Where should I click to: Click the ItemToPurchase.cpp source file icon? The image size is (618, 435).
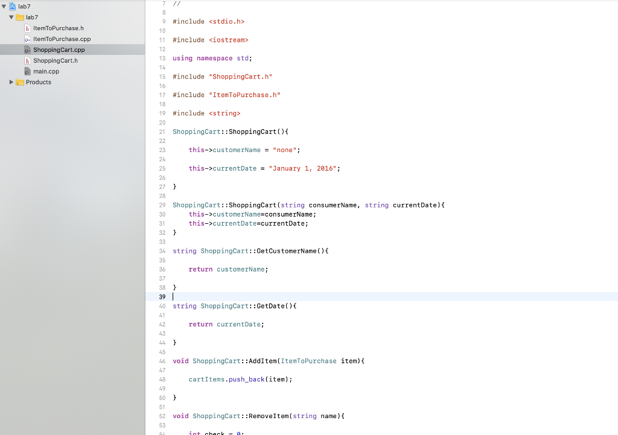tap(27, 39)
